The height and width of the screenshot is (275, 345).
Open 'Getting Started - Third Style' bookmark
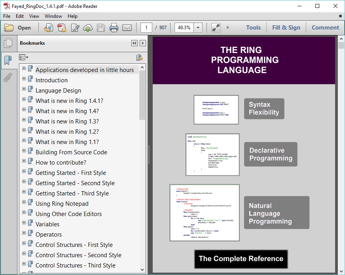72,193
